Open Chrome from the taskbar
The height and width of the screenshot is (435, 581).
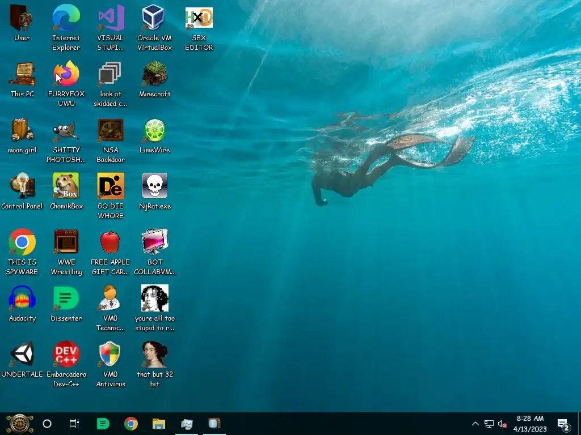131,424
